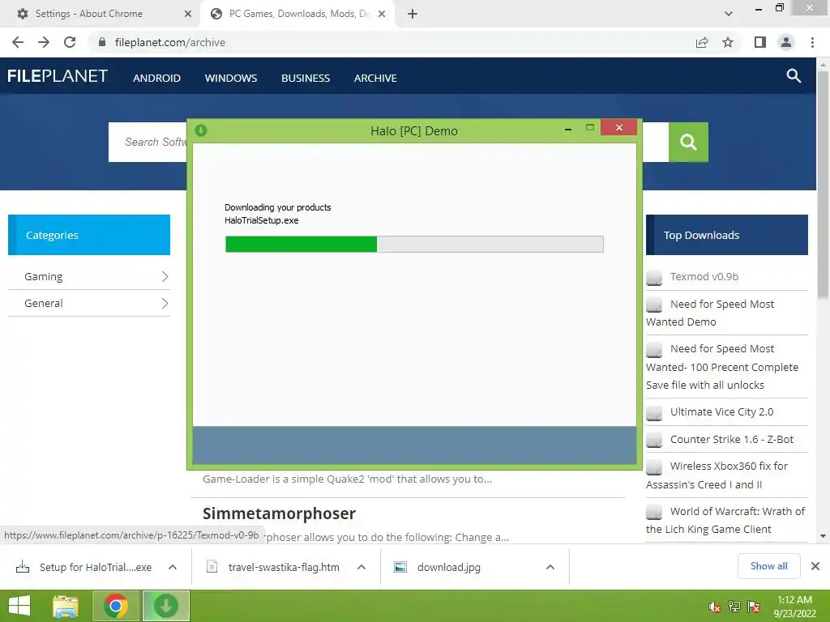Open the Windows Start button

19,606
